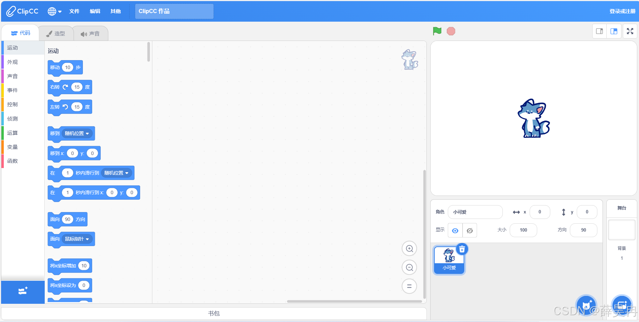Click the workspace vertical scrollbar
639x322 pixels.
click(424, 234)
